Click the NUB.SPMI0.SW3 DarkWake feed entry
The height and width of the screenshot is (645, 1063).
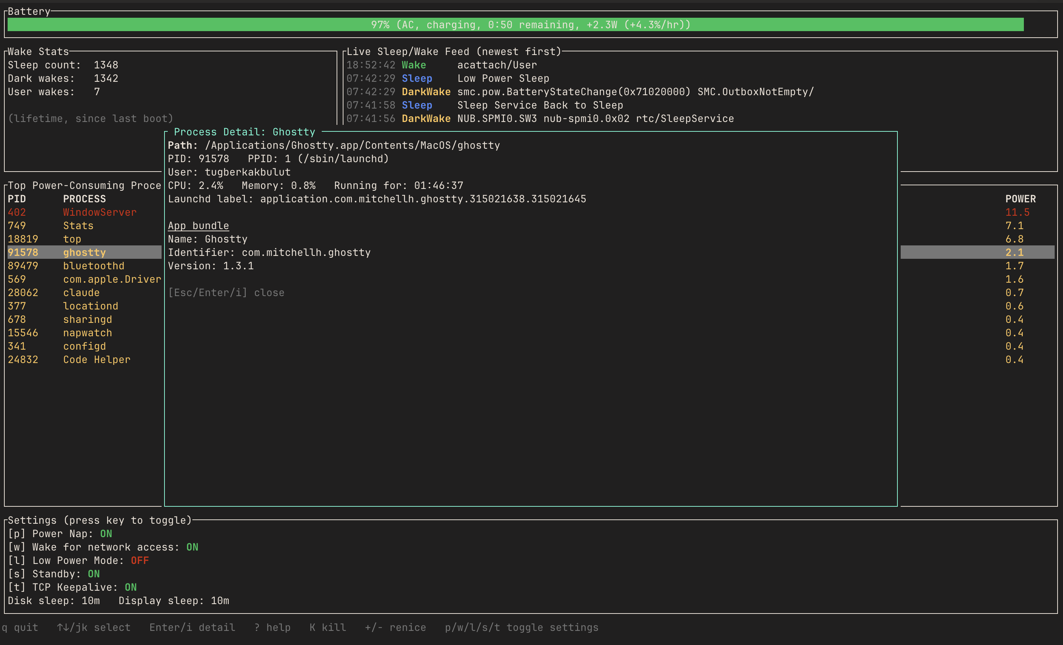coord(540,118)
